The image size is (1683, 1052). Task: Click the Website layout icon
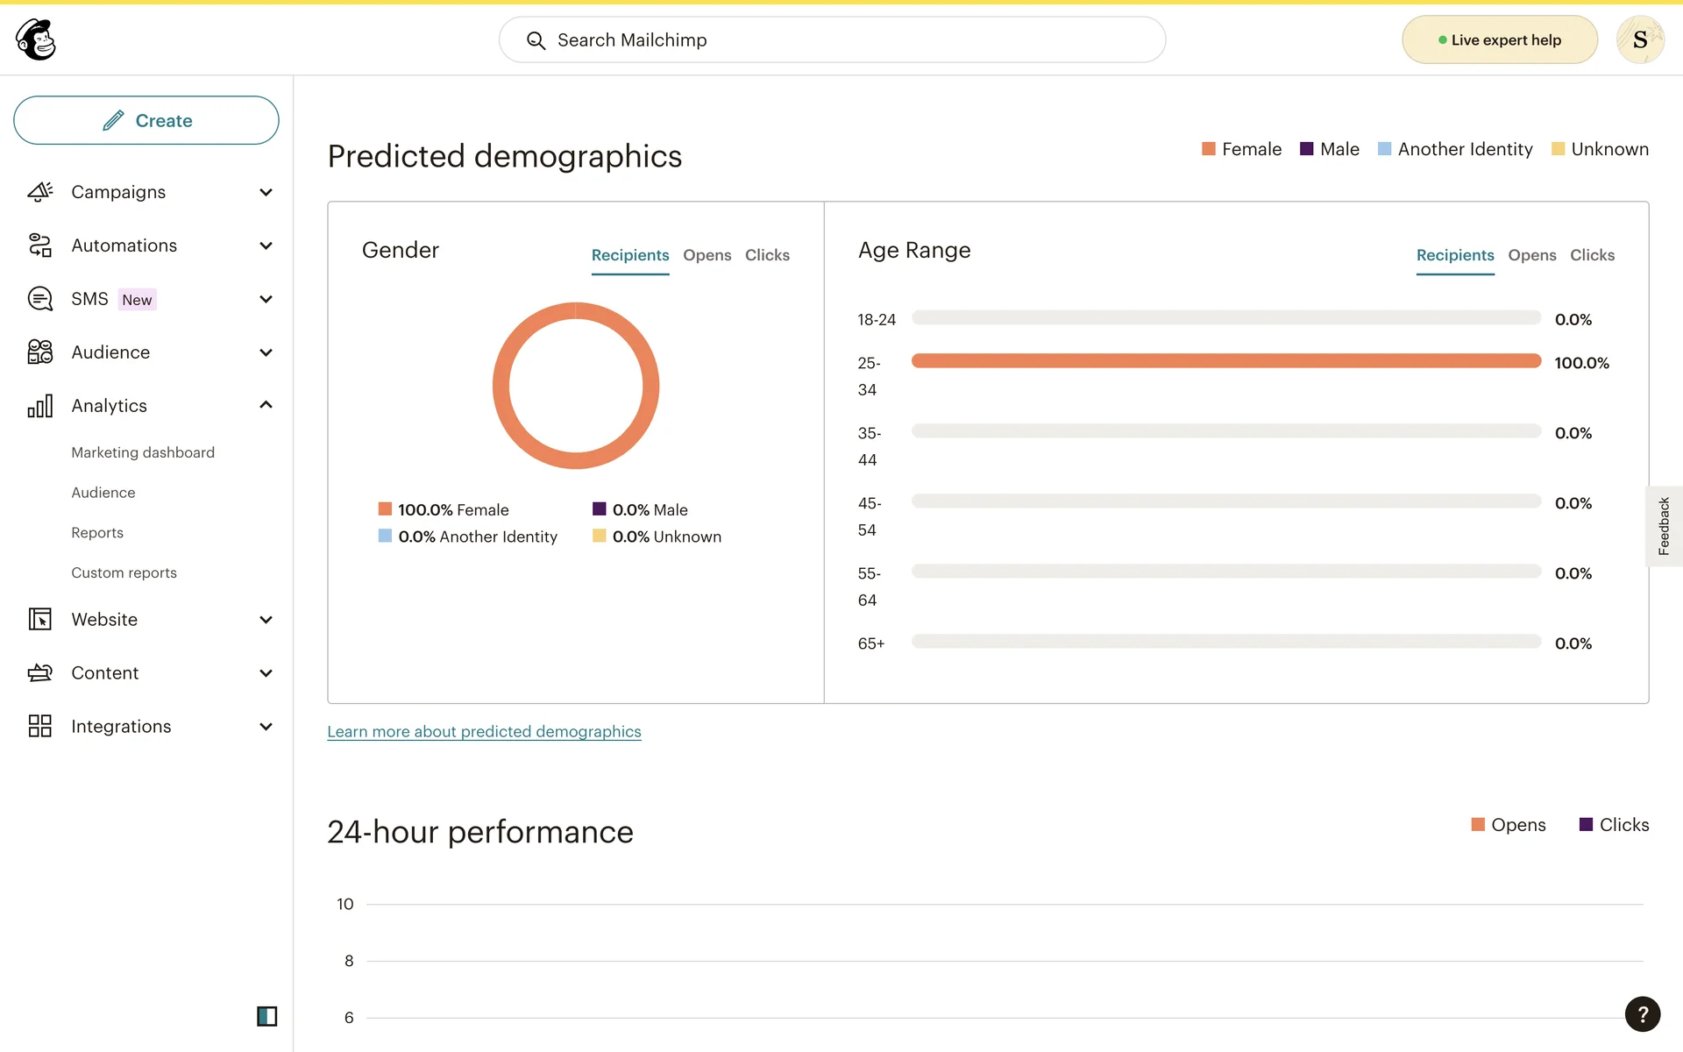39,620
